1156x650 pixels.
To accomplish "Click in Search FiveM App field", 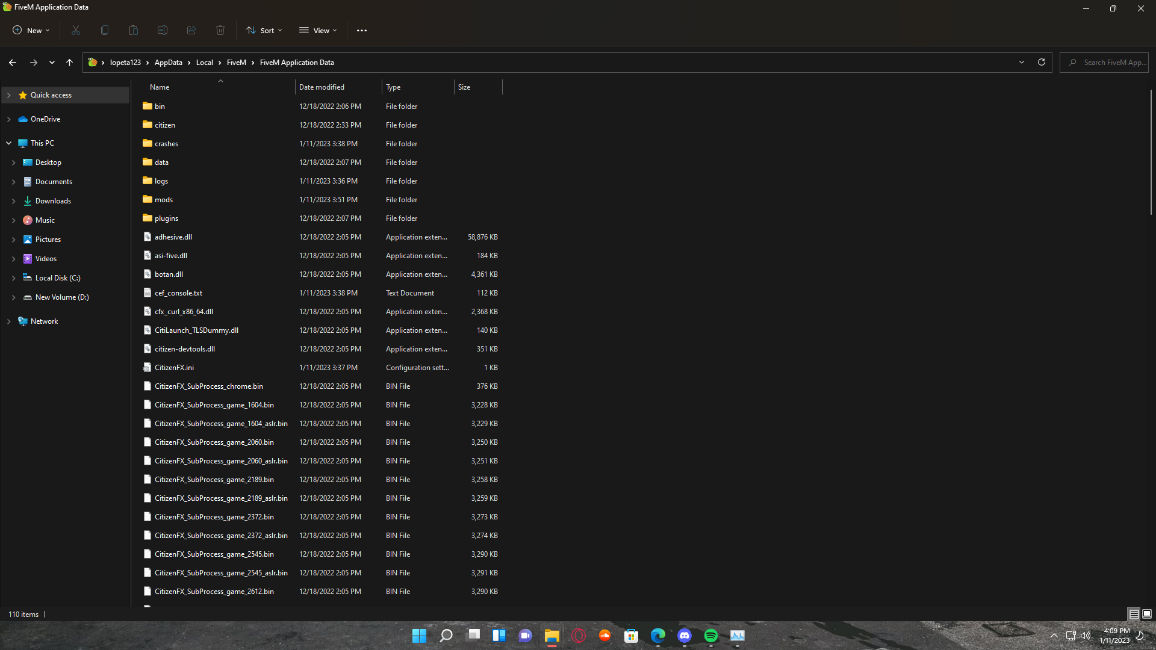I will tap(1104, 63).
